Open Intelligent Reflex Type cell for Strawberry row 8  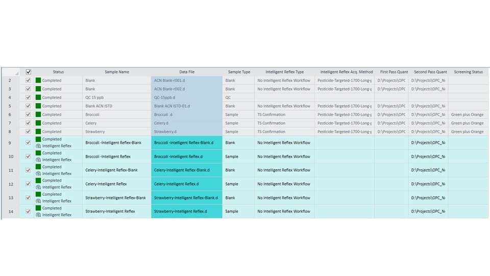point(284,132)
